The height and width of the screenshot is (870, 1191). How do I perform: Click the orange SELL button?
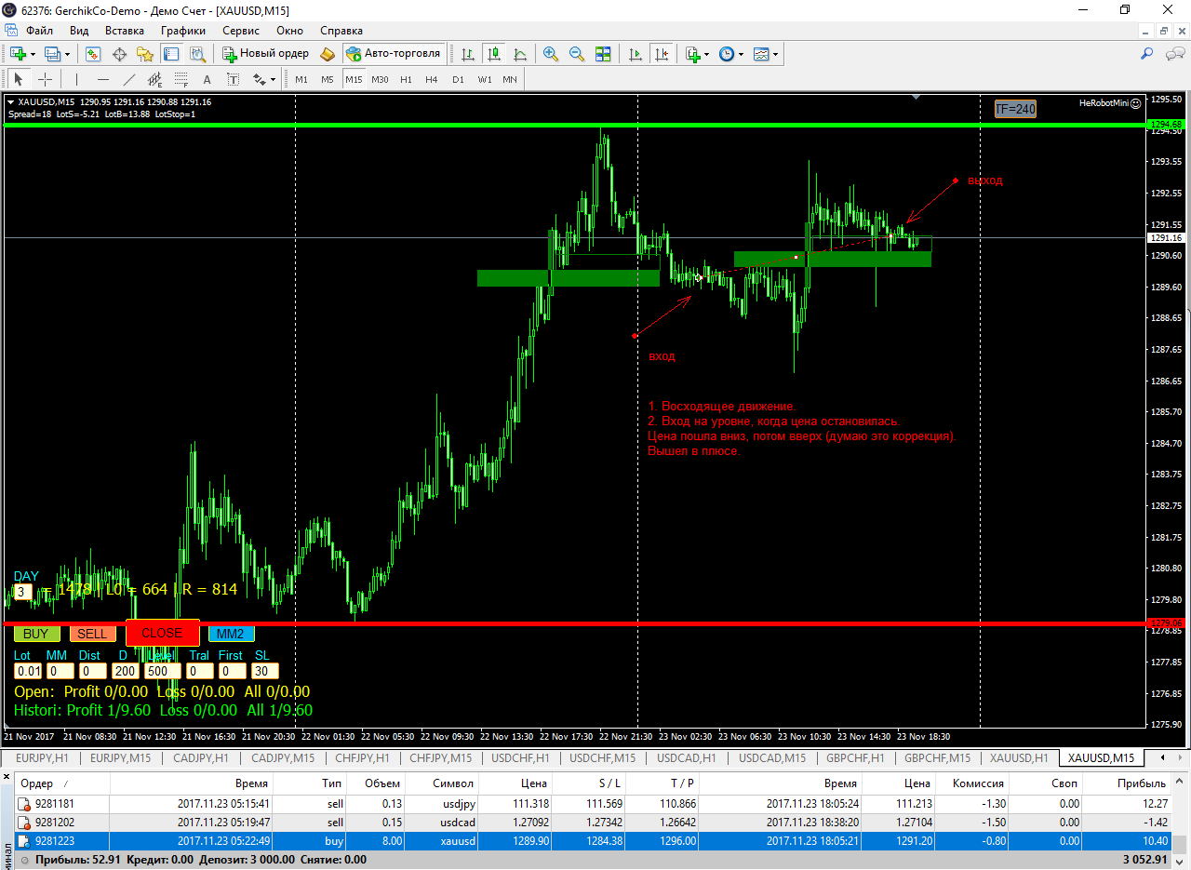click(x=92, y=634)
